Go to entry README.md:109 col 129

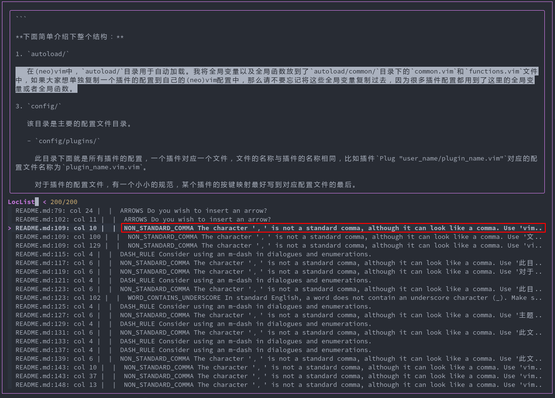click(x=278, y=245)
